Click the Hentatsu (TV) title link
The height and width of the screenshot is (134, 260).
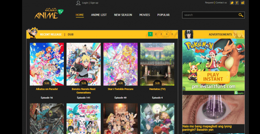pyautogui.click(x=157, y=89)
